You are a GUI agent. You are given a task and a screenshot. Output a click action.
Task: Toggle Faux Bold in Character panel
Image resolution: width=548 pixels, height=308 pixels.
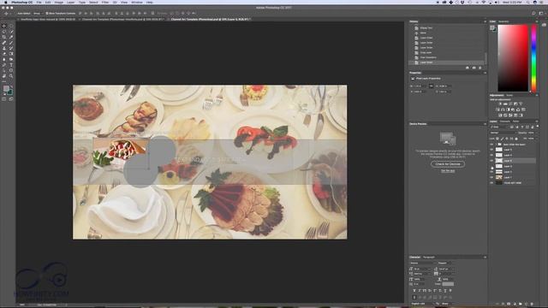click(x=414, y=291)
